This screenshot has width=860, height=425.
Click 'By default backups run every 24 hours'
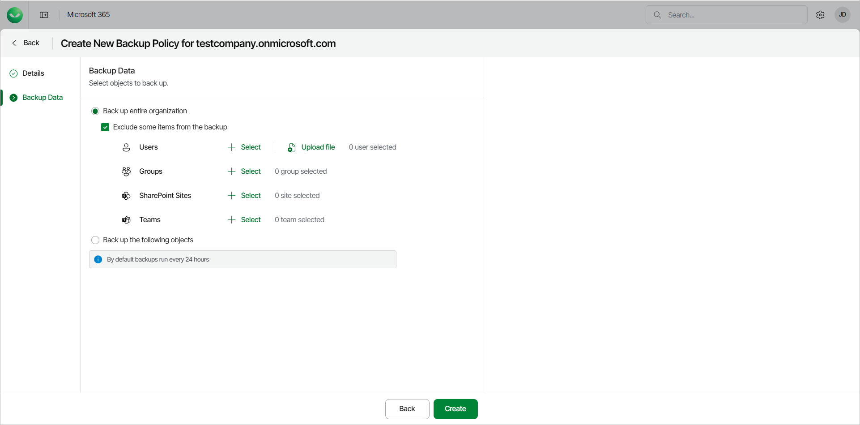(158, 259)
